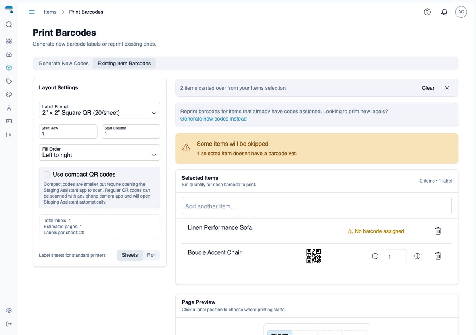The width and height of the screenshot is (476, 335).
Task: Select the Sheets output option
Action: 130,255
